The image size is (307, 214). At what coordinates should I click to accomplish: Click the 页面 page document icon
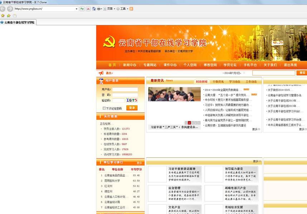105,9
